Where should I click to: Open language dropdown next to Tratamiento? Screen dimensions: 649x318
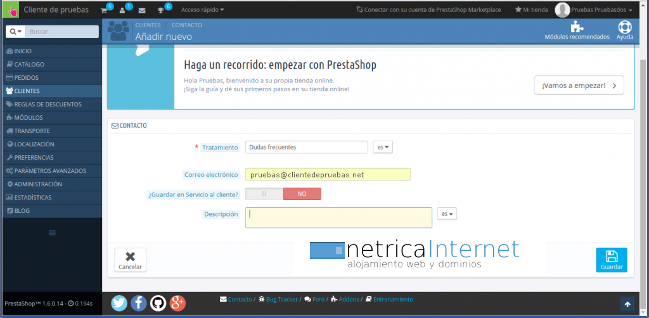pos(383,147)
